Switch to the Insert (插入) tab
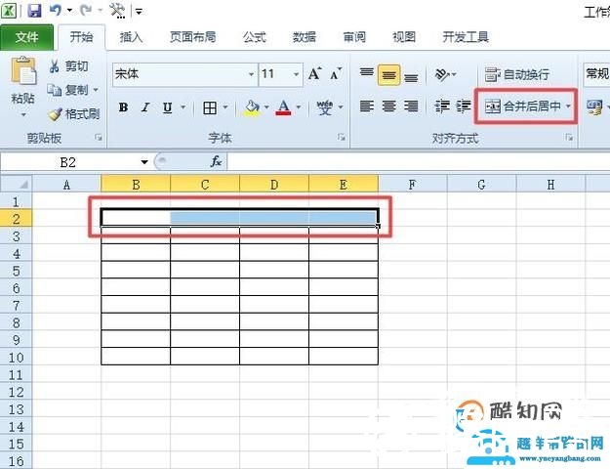This screenshot has width=610, height=469. (131, 37)
